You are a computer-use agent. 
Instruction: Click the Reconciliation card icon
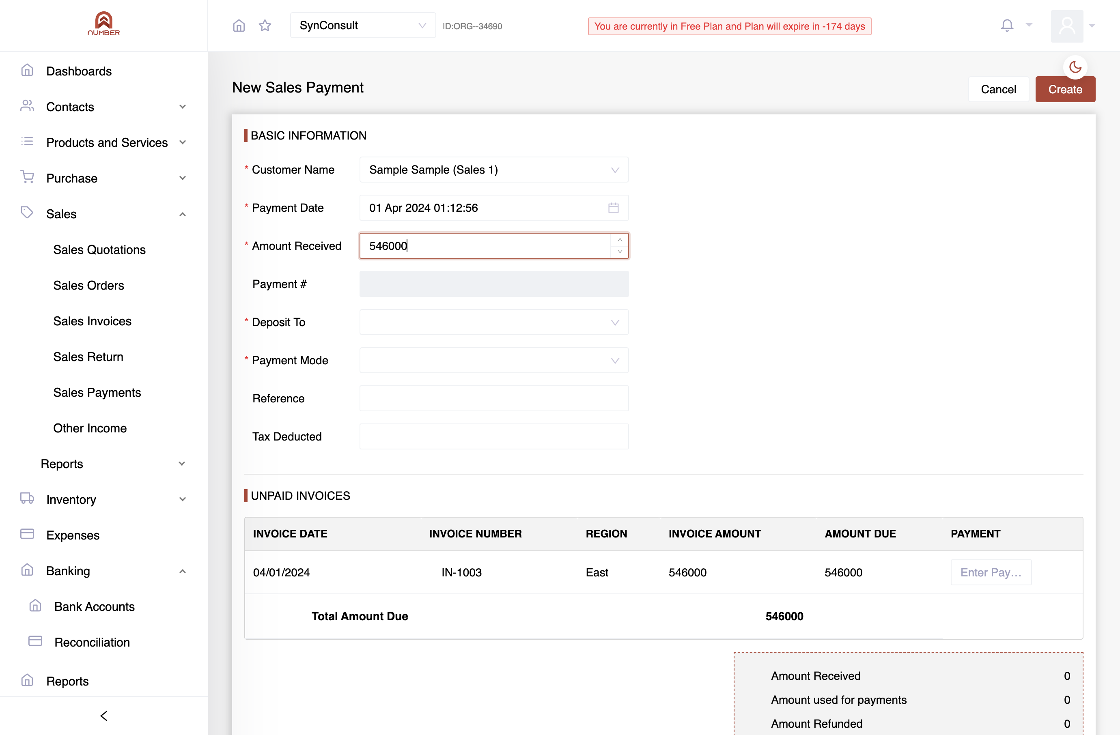coord(35,641)
